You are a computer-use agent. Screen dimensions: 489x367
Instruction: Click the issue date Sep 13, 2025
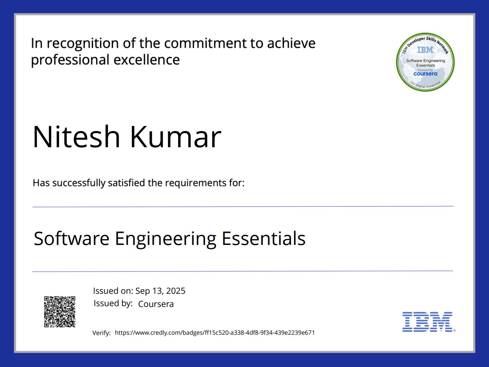tap(160, 291)
